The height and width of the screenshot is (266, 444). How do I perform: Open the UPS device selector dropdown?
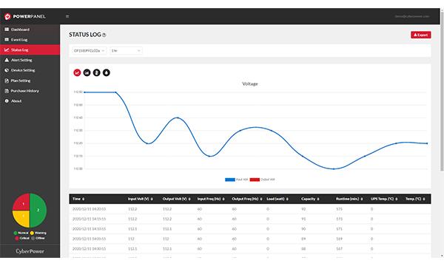90,50
